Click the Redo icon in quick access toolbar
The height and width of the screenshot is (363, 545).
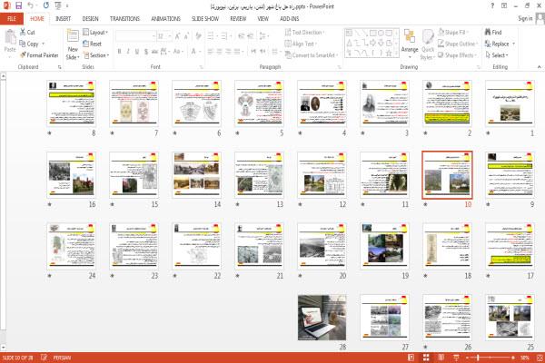(46, 5)
